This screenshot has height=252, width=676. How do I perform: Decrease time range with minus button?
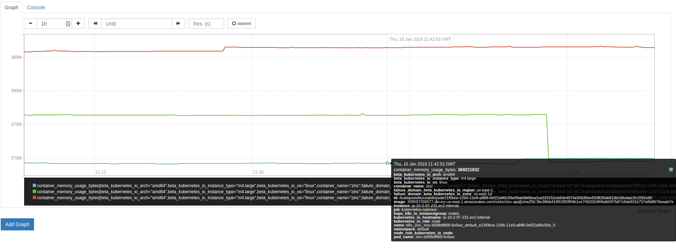pos(31,24)
